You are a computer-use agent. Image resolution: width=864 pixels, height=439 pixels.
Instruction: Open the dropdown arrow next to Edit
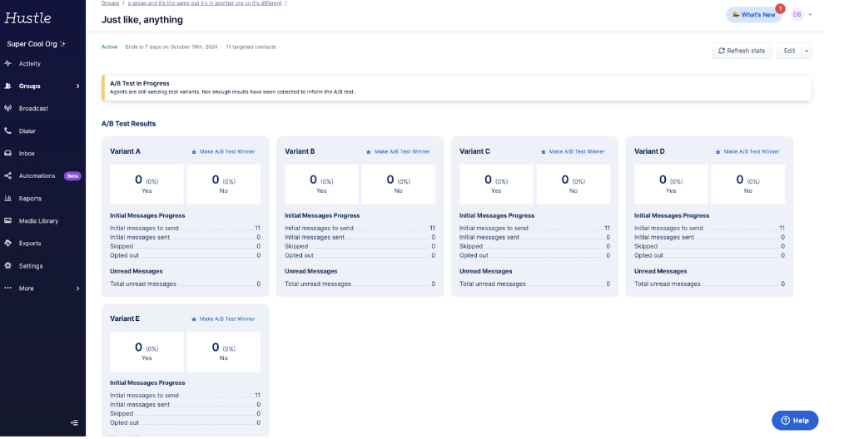point(806,51)
